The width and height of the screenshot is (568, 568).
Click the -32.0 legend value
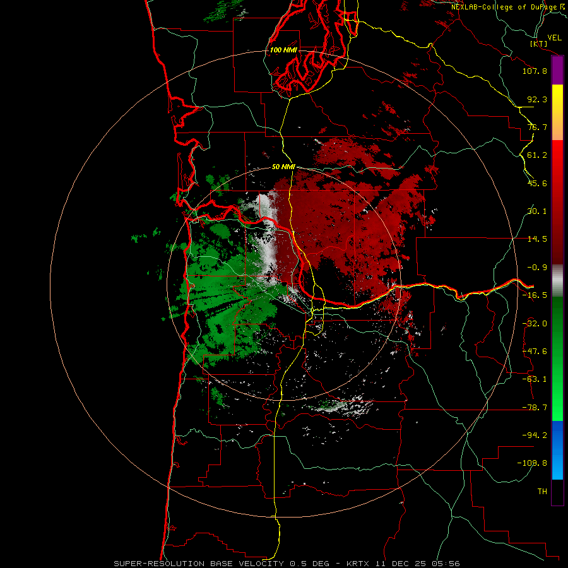[x=535, y=324]
